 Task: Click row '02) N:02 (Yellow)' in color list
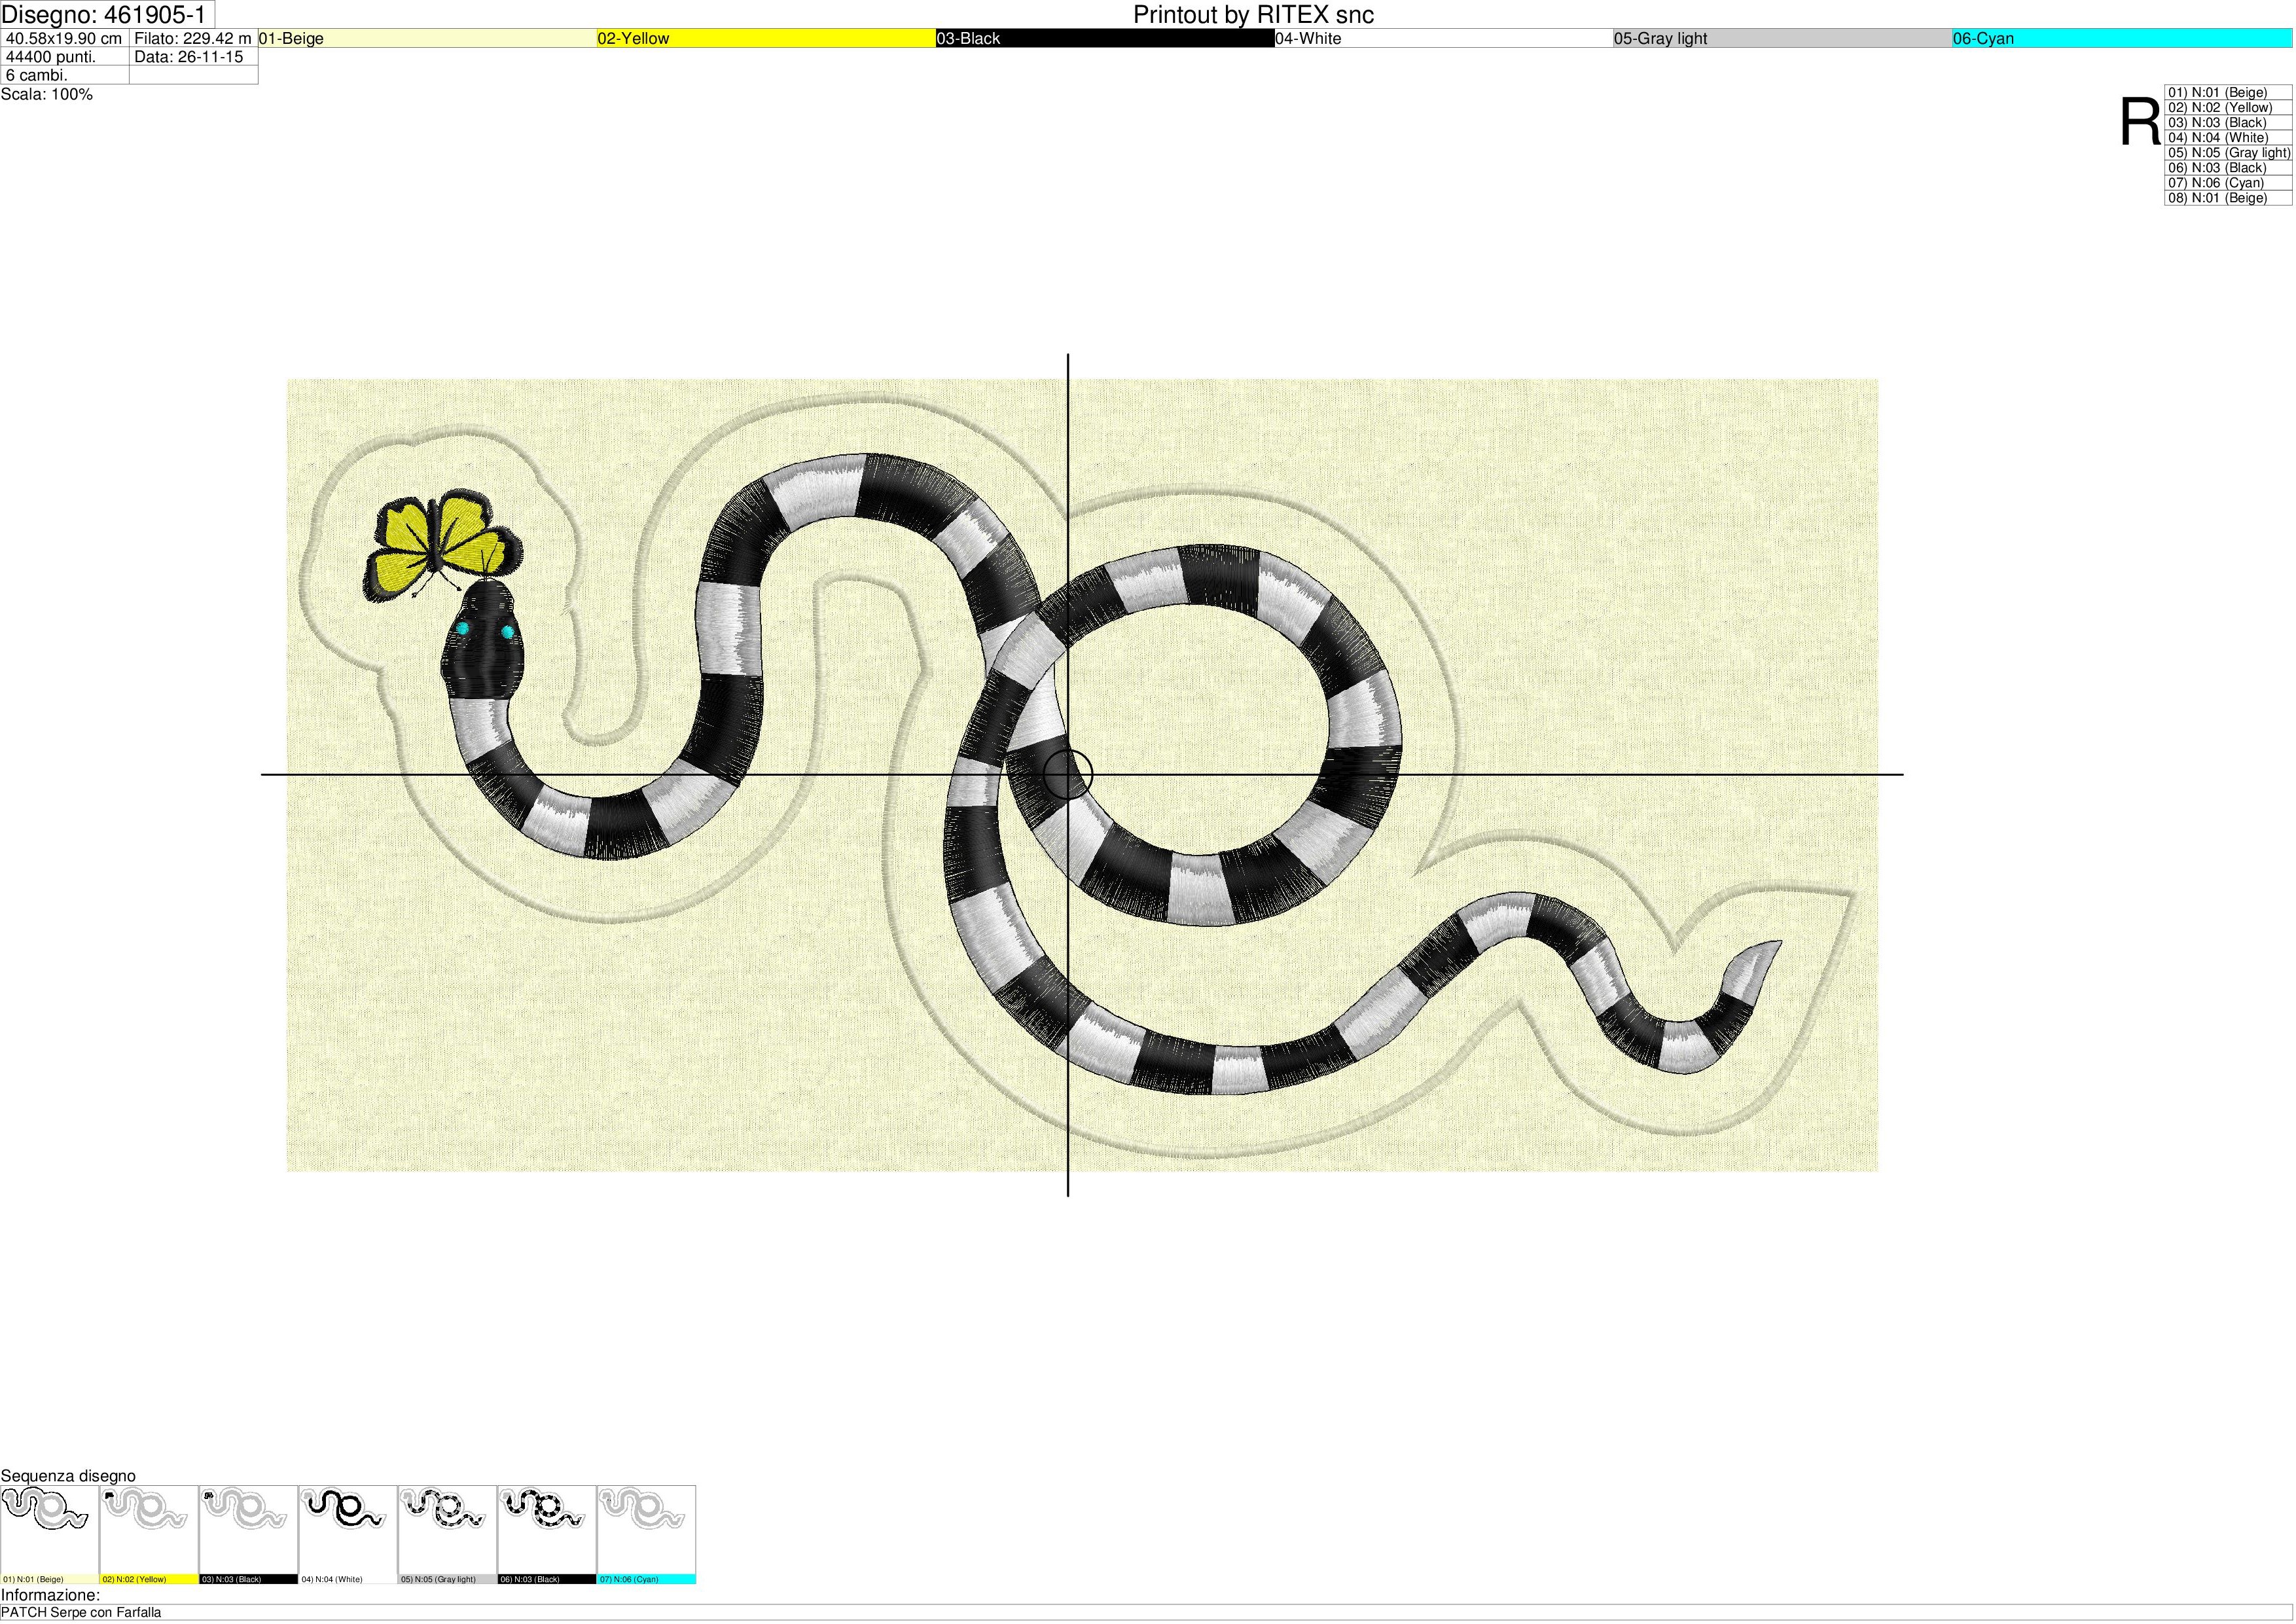coord(2229,107)
